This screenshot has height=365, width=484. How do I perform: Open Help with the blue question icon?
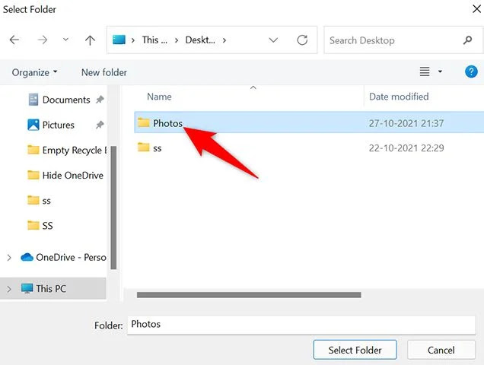pos(471,71)
